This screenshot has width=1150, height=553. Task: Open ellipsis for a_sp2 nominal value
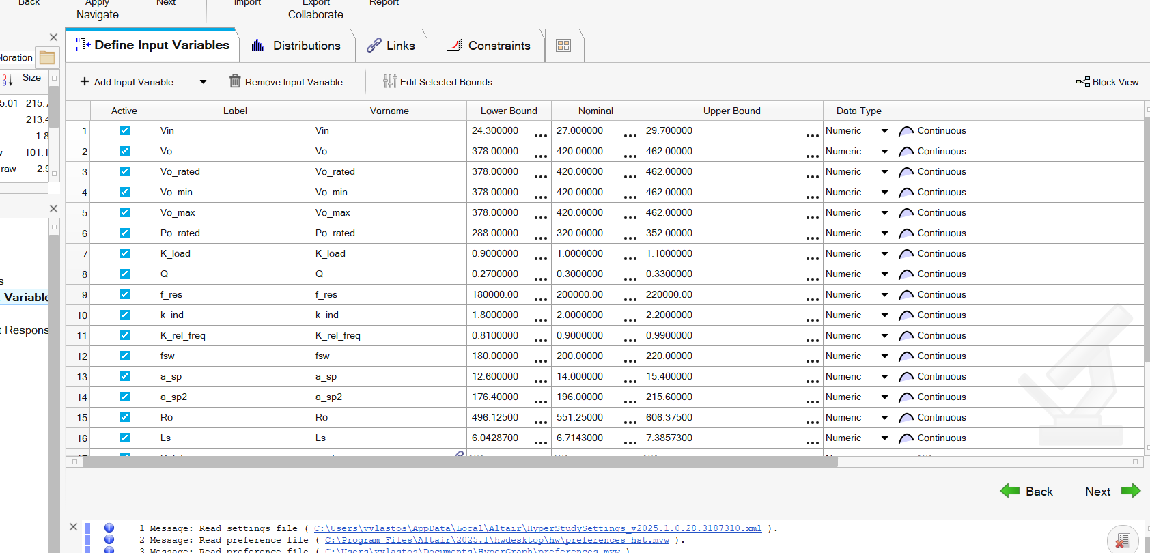click(630, 401)
